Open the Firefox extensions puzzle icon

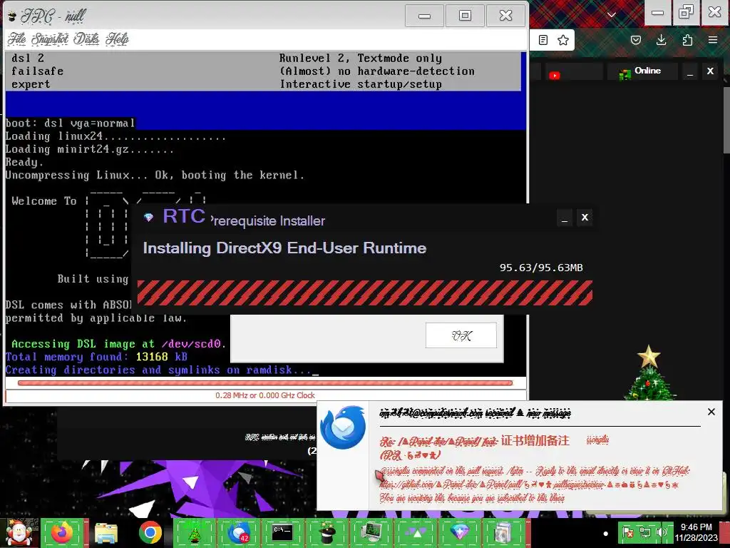pos(687,40)
